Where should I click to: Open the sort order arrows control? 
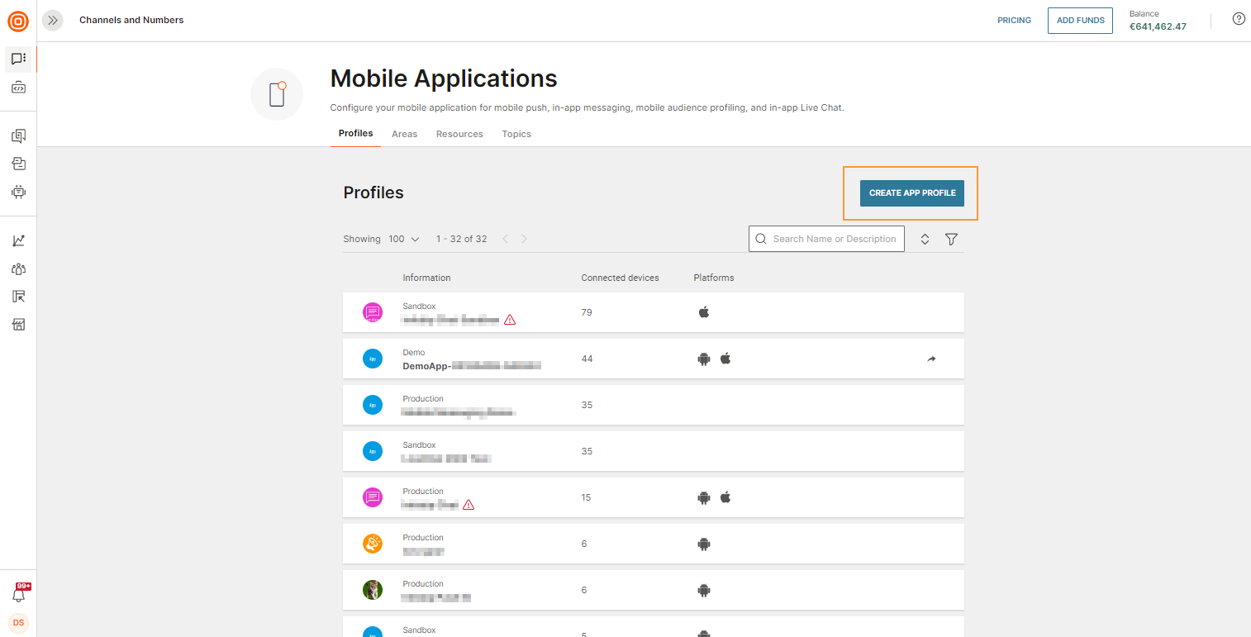[925, 239]
